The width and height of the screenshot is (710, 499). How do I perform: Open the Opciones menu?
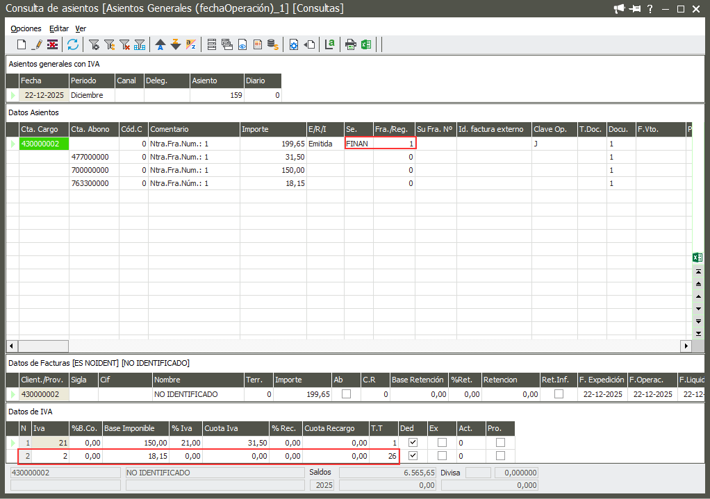pos(26,28)
